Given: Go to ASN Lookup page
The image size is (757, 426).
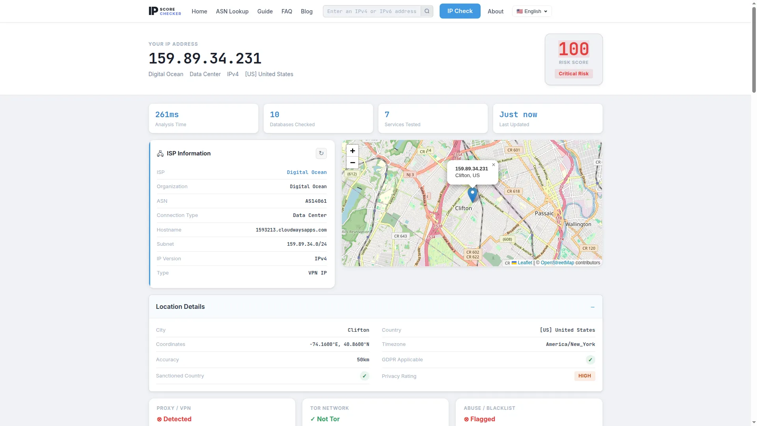Looking at the screenshot, I should (x=232, y=11).
